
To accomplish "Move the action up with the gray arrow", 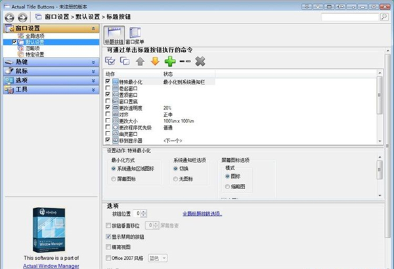I will (140, 62).
